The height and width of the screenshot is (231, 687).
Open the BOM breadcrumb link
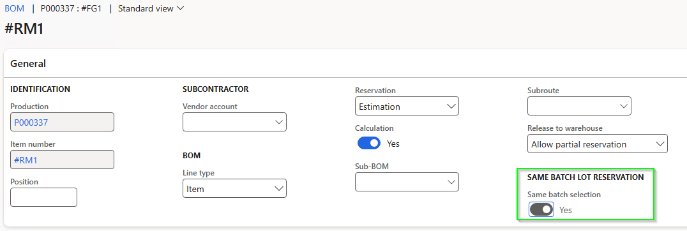coord(15,8)
